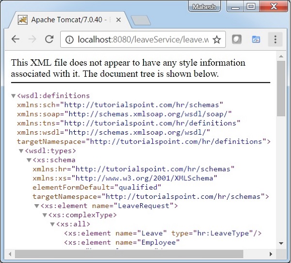Collapse the xs:all node
The width and height of the screenshot is (291, 263).
pyautogui.click(x=52, y=224)
